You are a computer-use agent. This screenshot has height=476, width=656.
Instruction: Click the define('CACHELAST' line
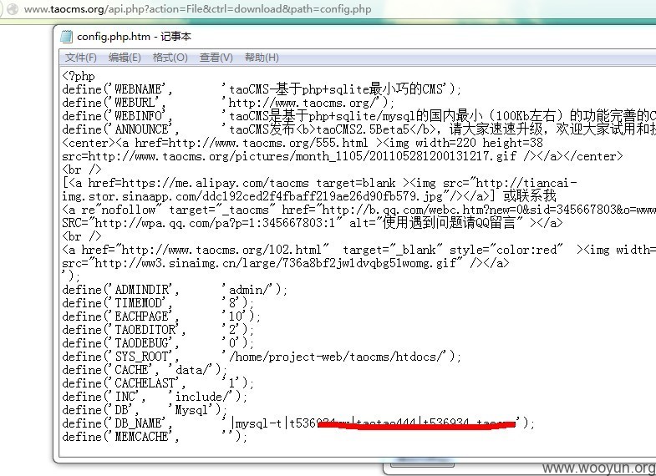pyautogui.click(x=158, y=383)
